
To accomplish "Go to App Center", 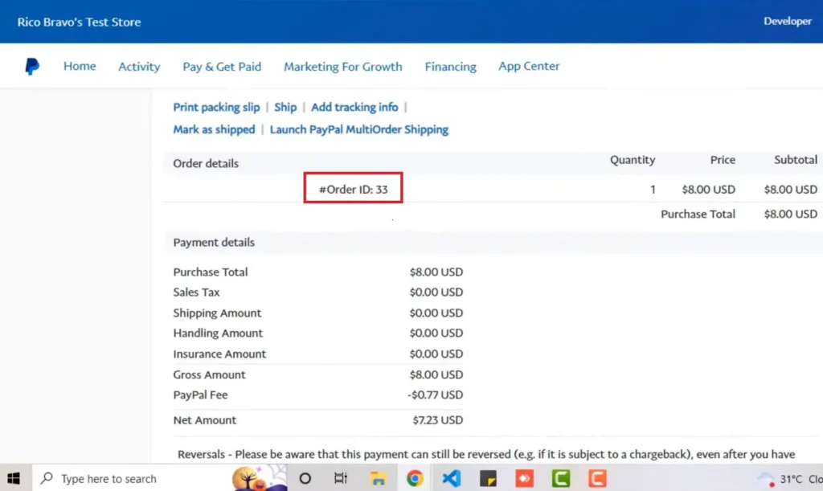I will coord(529,67).
